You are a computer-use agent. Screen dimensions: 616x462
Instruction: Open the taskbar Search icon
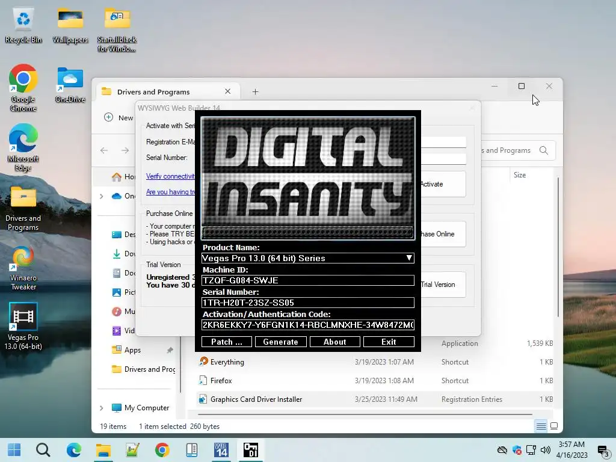point(43,450)
